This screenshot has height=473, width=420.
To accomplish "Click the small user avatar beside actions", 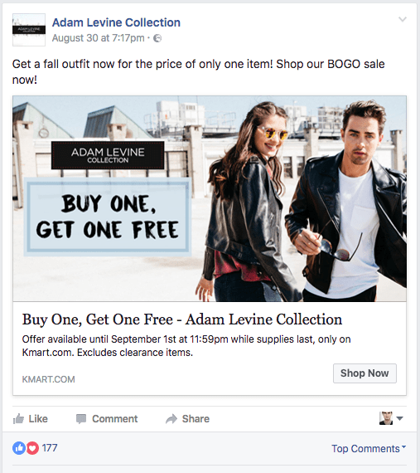I will [x=386, y=418].
